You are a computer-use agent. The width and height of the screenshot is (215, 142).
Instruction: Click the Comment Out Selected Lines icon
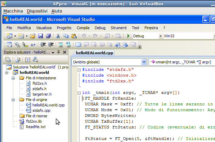click(60, 45)
